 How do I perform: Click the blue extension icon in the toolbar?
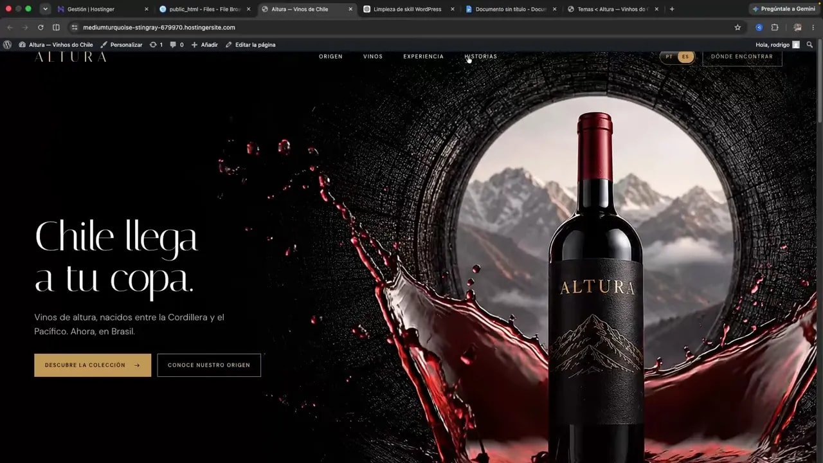coord(759,28)
